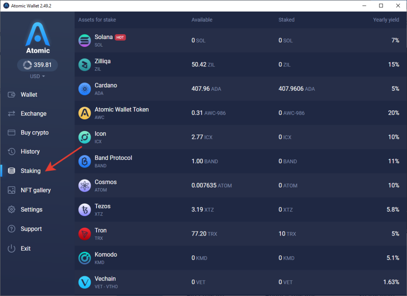407x296 pixels.
Task: Click the Atomic Wallet Token coin icon
Action: tap(85, 113)
